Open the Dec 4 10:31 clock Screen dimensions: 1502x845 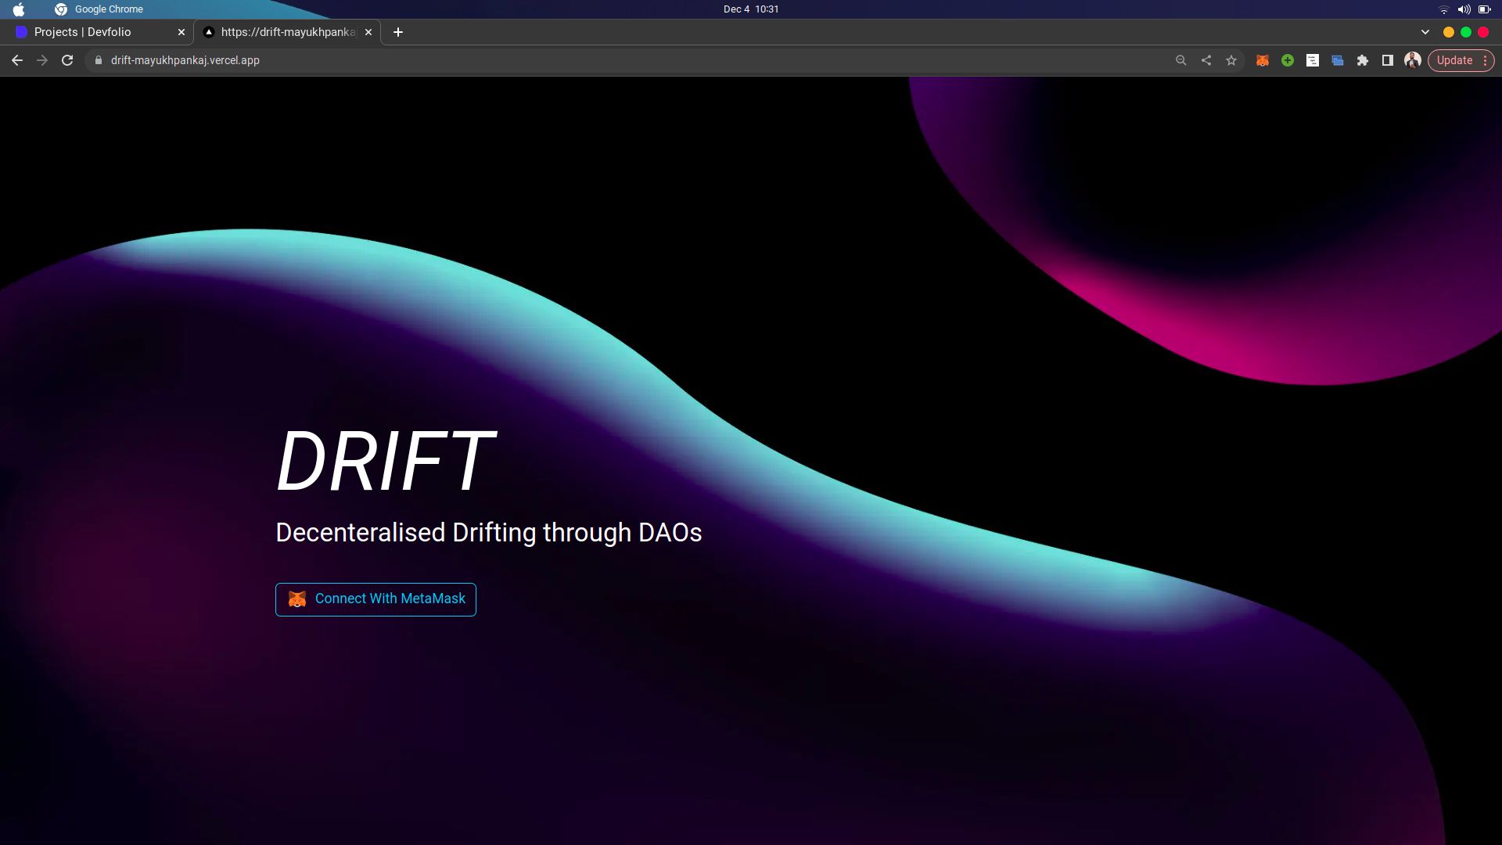[751, 9]
